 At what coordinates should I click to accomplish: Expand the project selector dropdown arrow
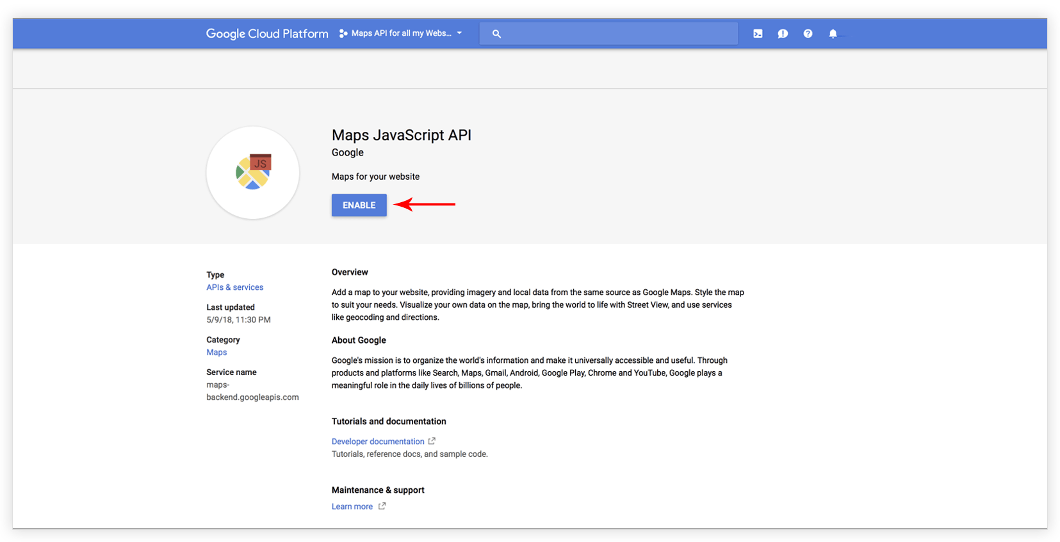(x=459, y=33)
